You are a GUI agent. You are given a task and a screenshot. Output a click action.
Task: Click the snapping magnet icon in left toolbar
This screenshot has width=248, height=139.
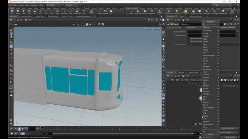coord(11,82)
